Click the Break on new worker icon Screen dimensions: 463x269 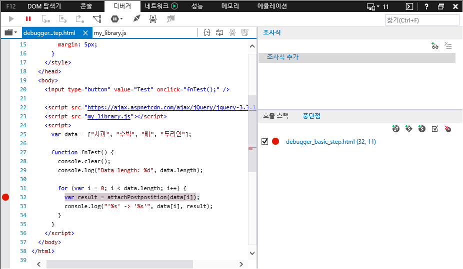click(97, 19)
